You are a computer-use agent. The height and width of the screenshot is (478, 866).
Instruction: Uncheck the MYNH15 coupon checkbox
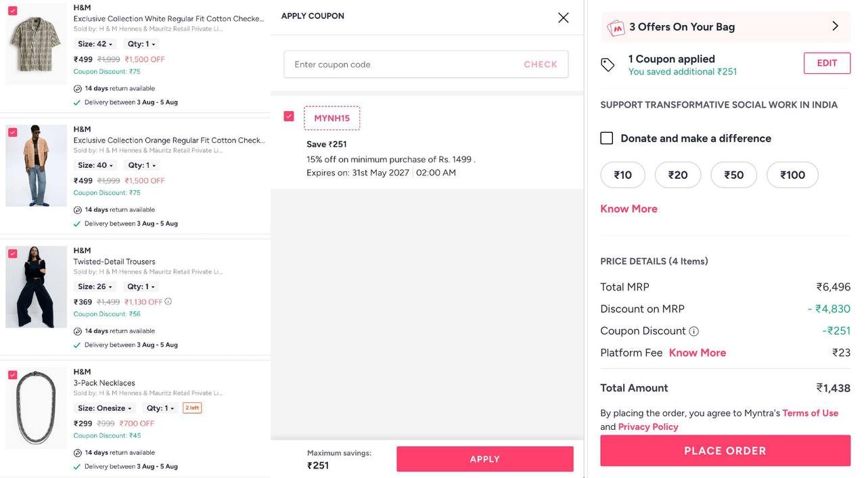click(289, 116)
